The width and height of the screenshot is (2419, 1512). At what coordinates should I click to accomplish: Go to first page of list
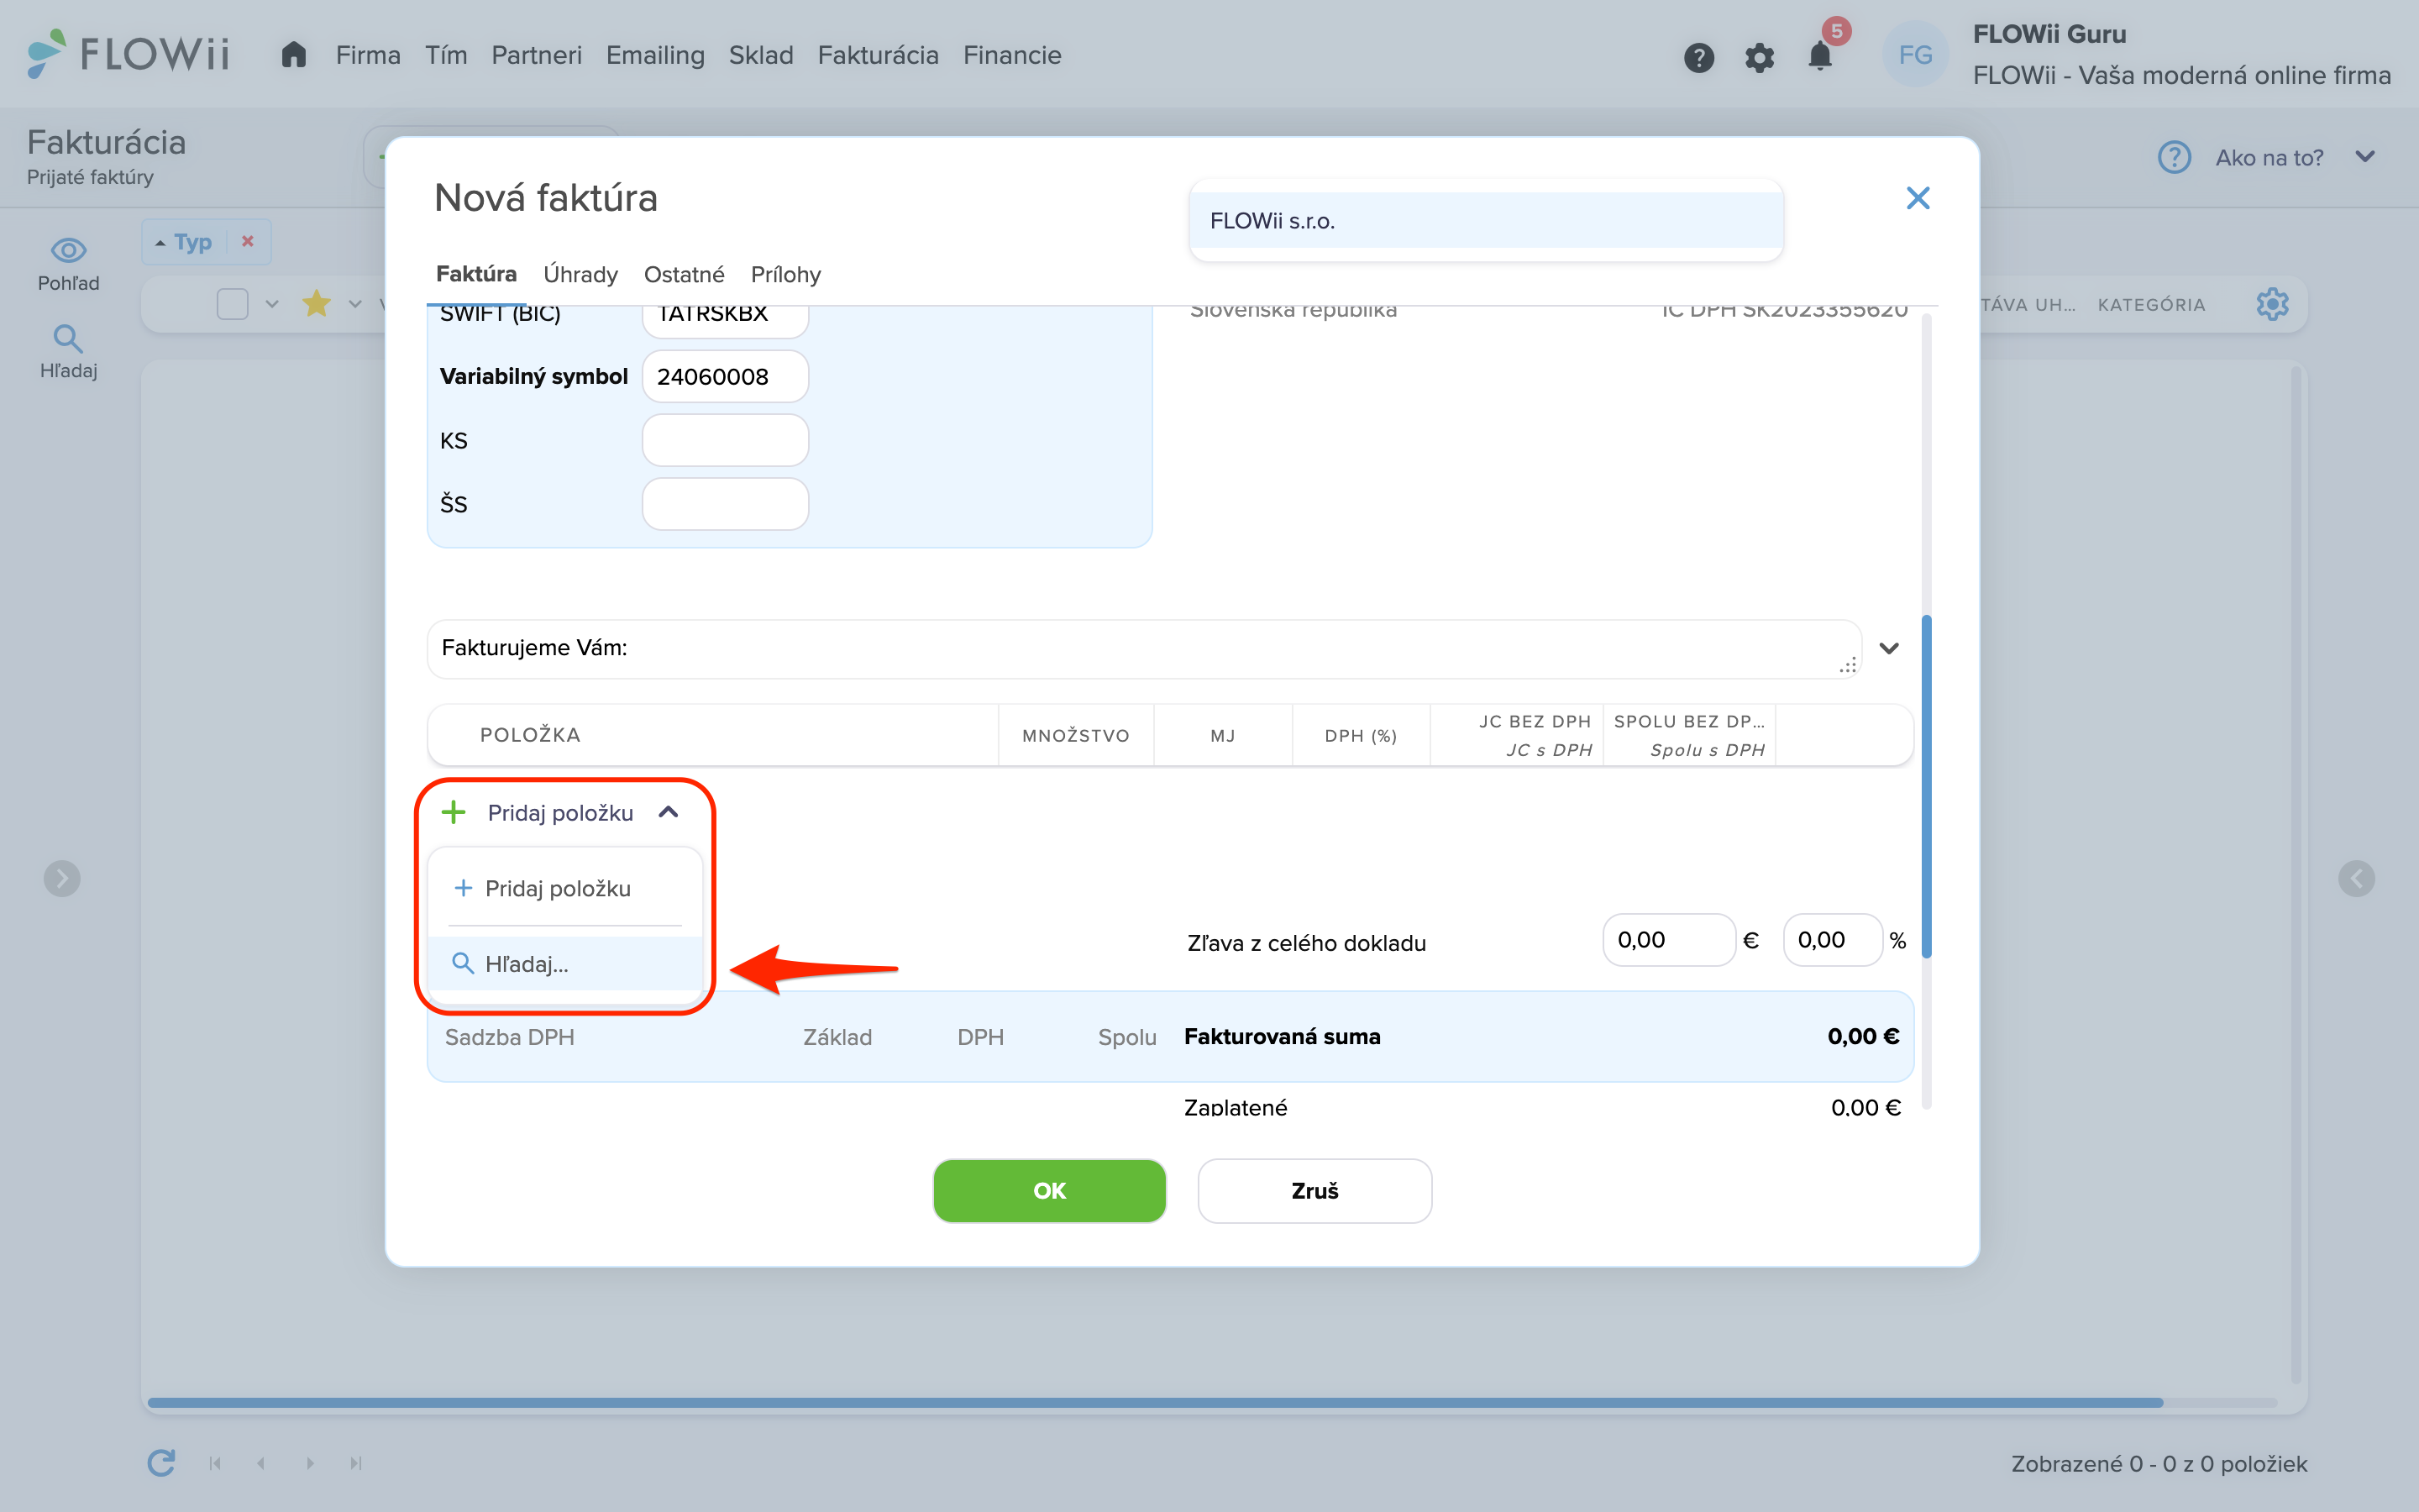[215, 1463]
